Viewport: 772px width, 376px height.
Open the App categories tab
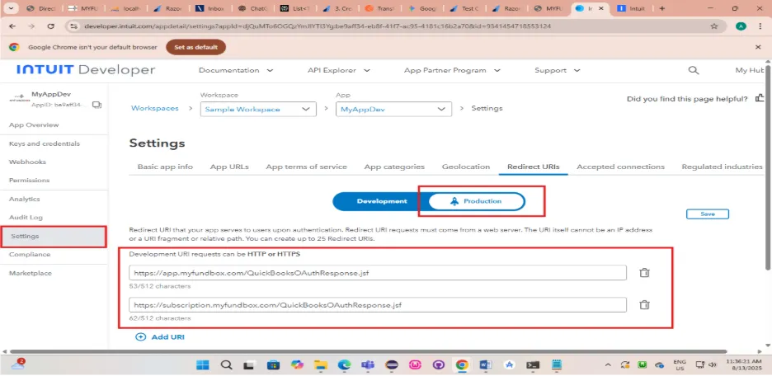pos(394,167)
